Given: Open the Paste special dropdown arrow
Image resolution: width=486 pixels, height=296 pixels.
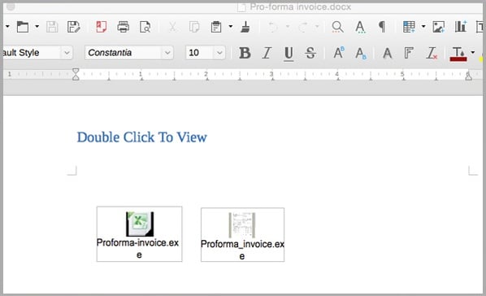Looking at the screenshot, I should (231, 27).
